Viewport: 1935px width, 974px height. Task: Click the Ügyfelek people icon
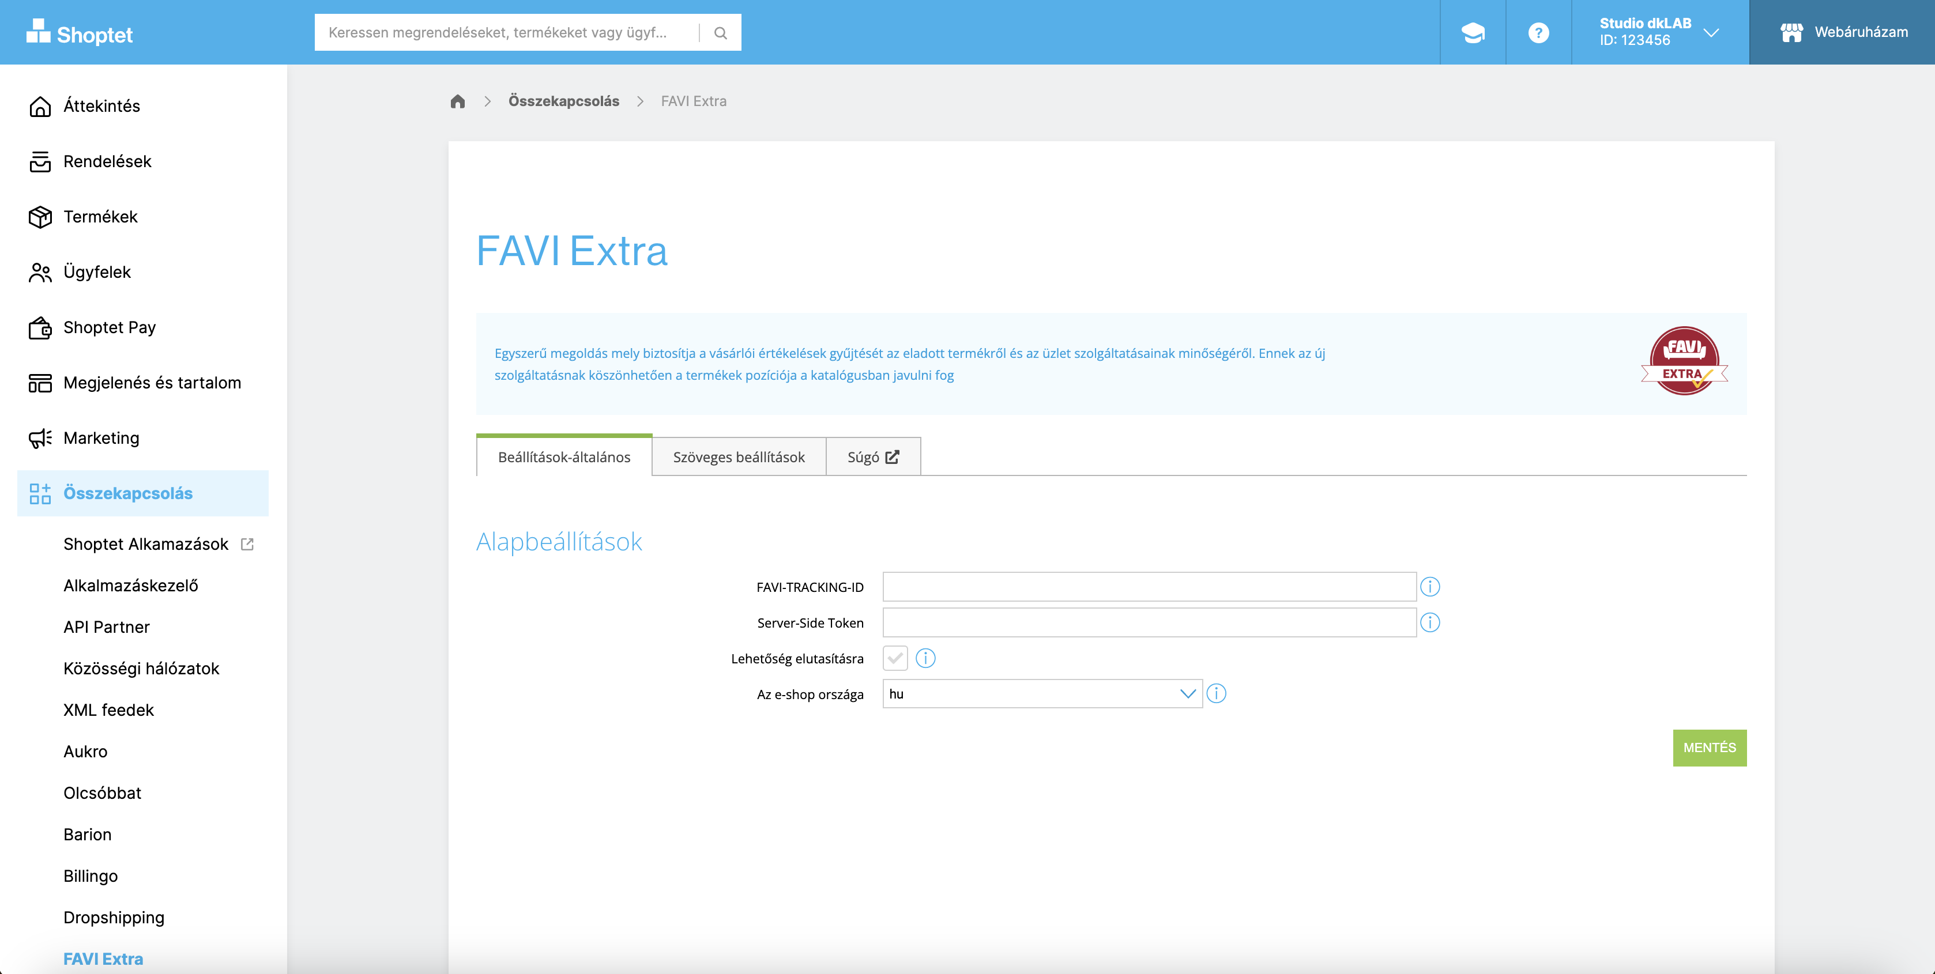pos(40,272)
